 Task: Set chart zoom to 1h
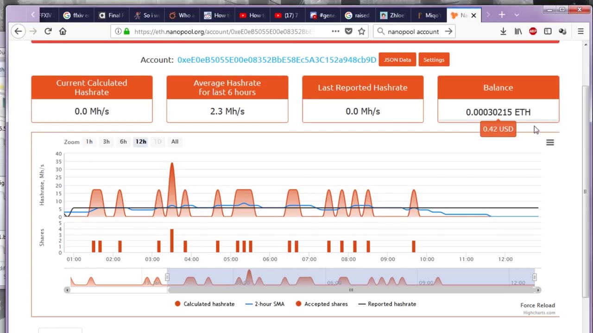point(89,142)
